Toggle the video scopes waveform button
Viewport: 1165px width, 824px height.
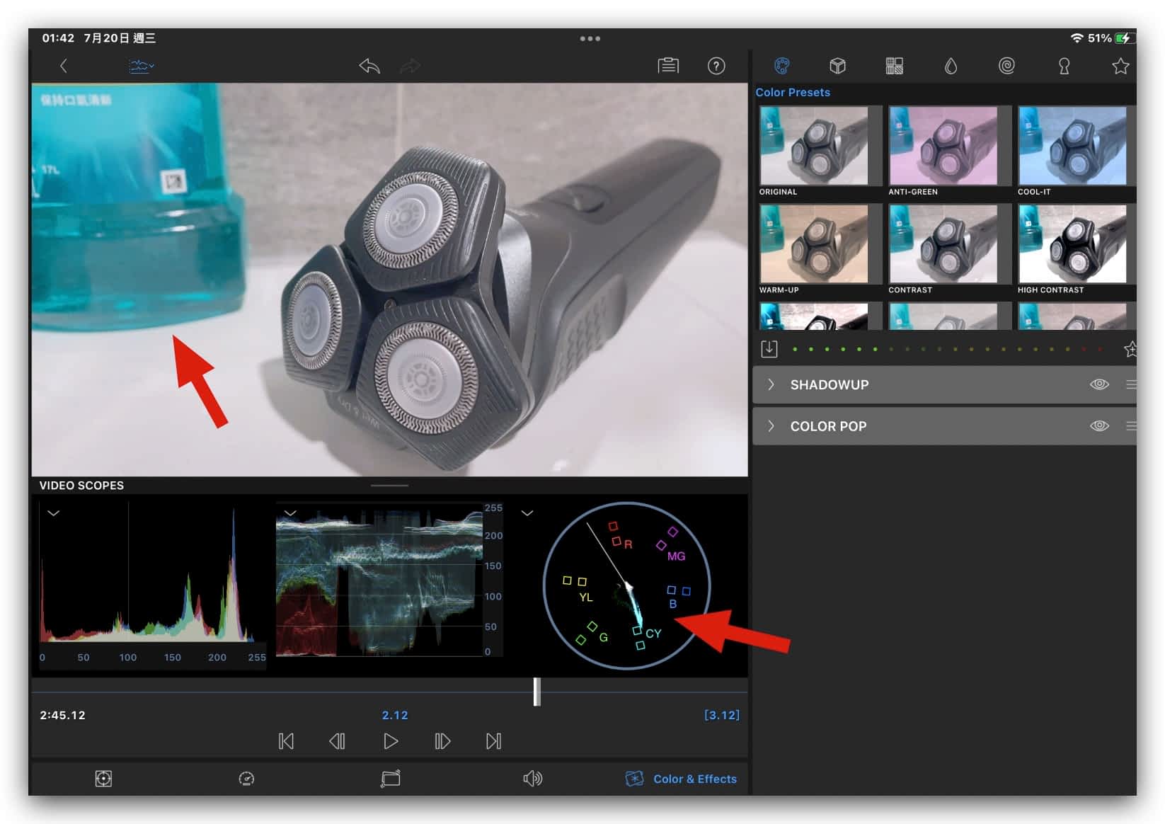point(142,67)
